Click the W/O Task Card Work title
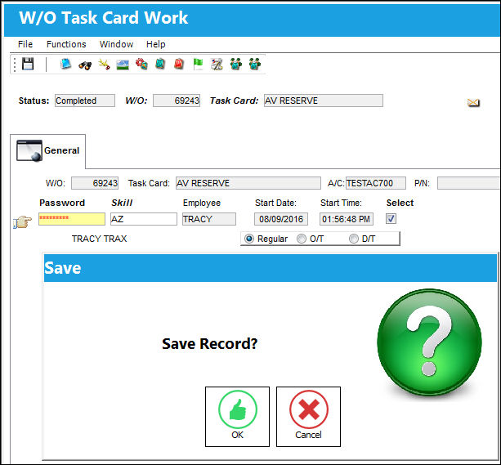This screenshot has height=465, width=501. coord(103,18)
